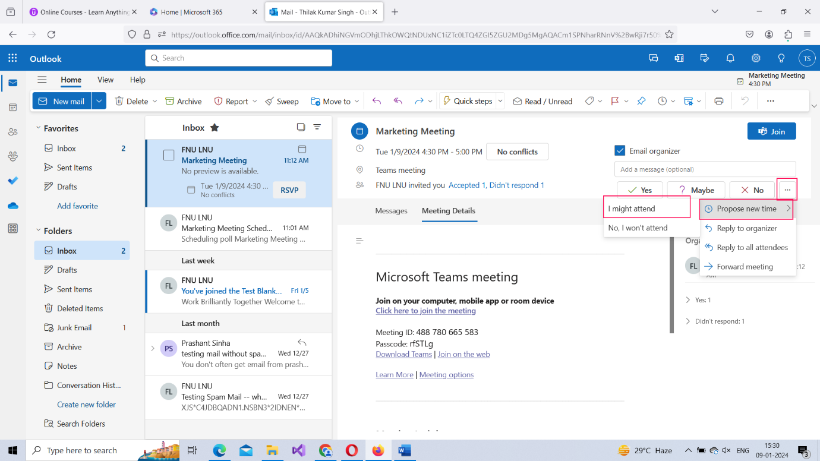Click the Undo arrow in ribbon
Viewport: 820px width, 461px height.
coord(745,101)
